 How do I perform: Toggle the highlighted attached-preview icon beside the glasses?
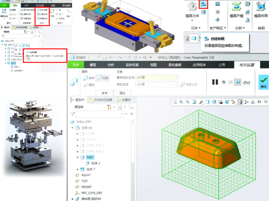238,82
